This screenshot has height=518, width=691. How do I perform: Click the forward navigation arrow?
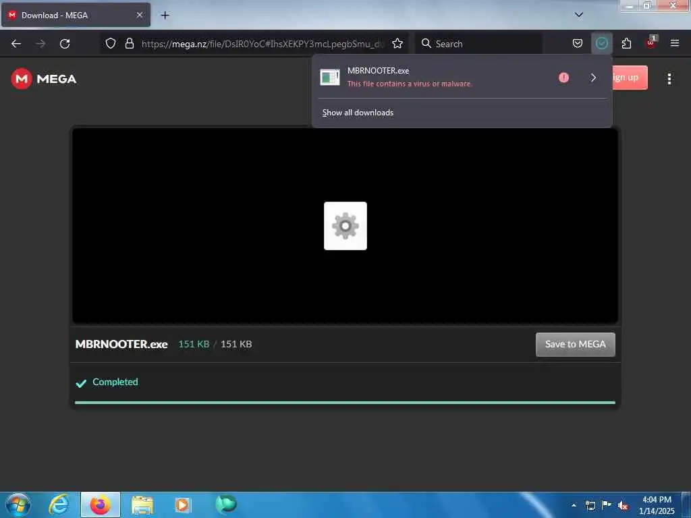[40, 44]
